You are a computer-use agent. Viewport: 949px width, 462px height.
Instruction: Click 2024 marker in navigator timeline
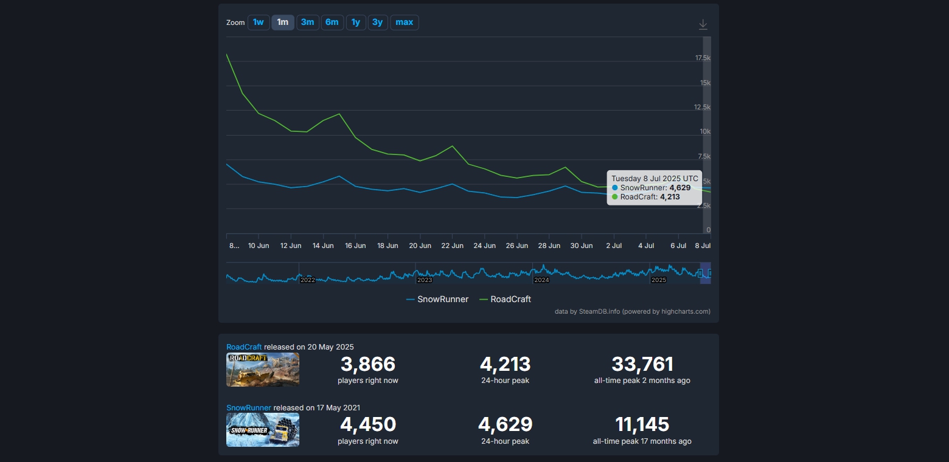tap(541, 280)
